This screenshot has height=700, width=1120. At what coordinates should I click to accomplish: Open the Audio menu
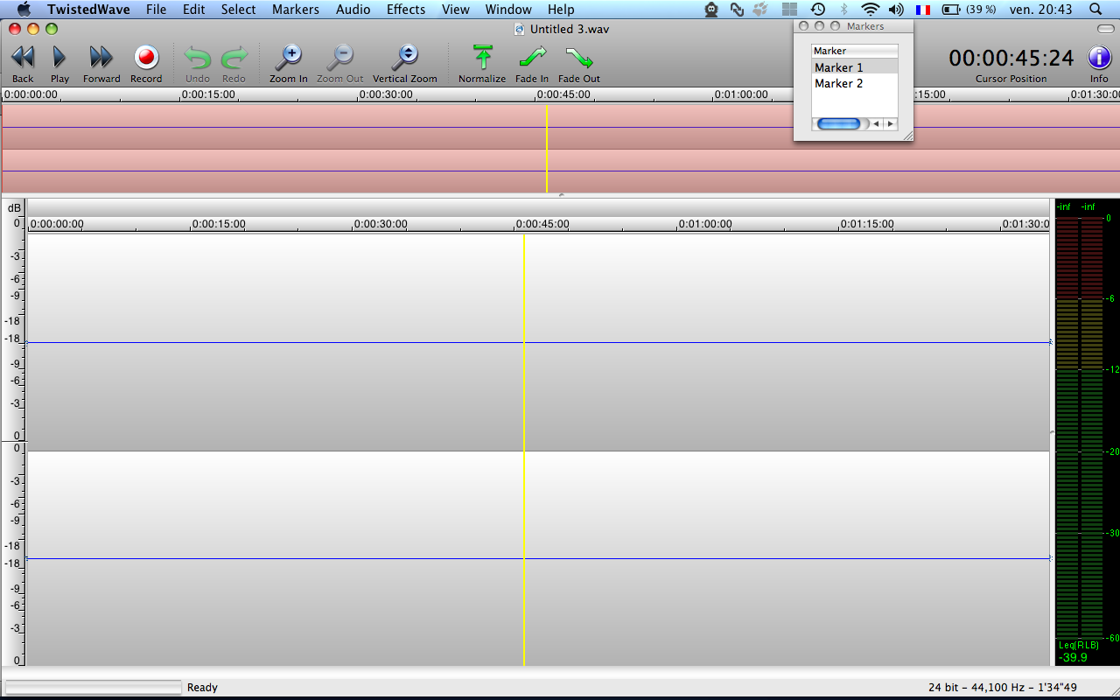point(353,10)
